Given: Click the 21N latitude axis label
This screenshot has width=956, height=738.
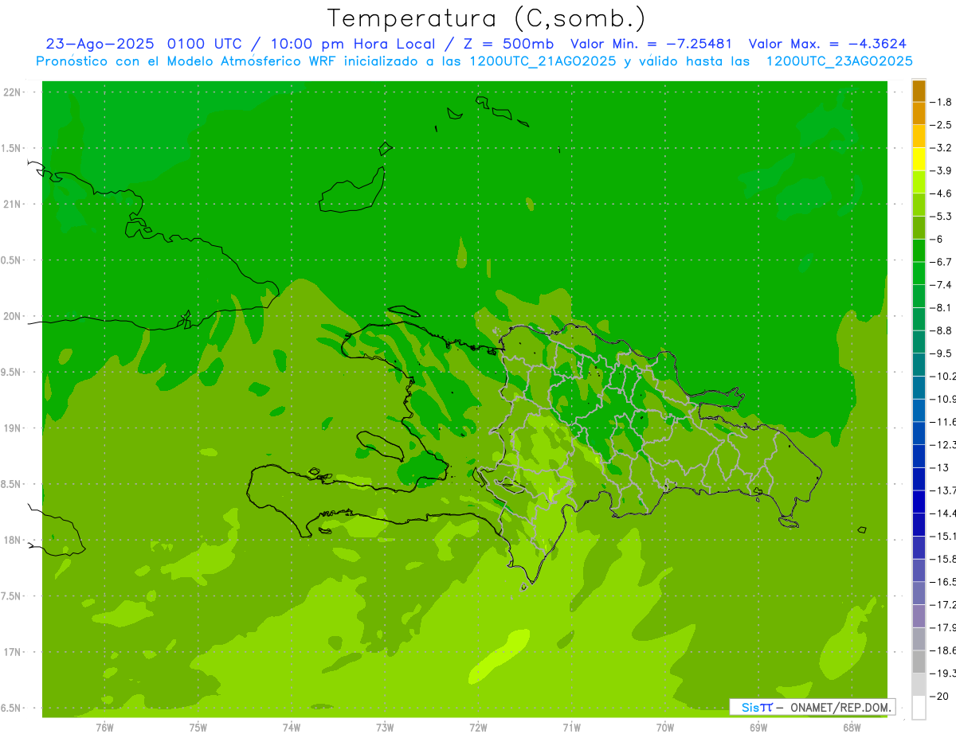Looking at the screenshot, I should pos(14,204).
